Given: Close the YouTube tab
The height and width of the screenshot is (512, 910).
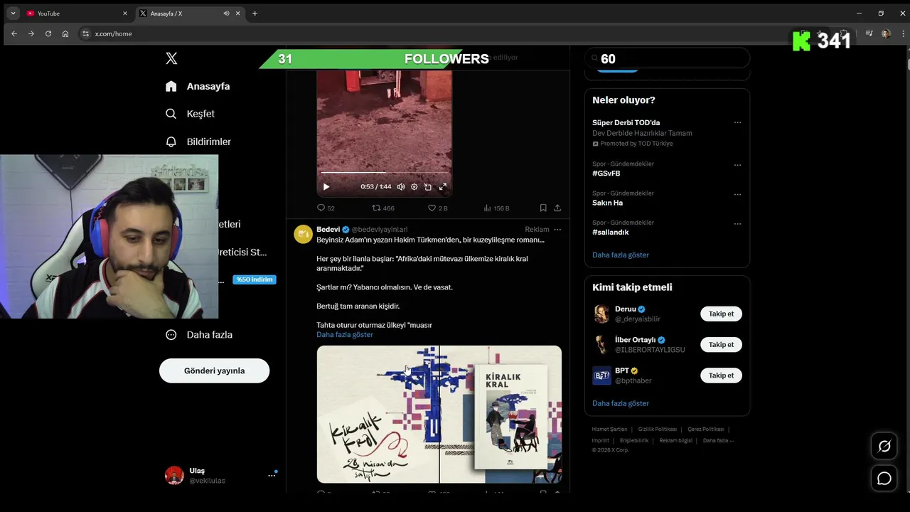Looking at the screenshot, I should point(125,13).
